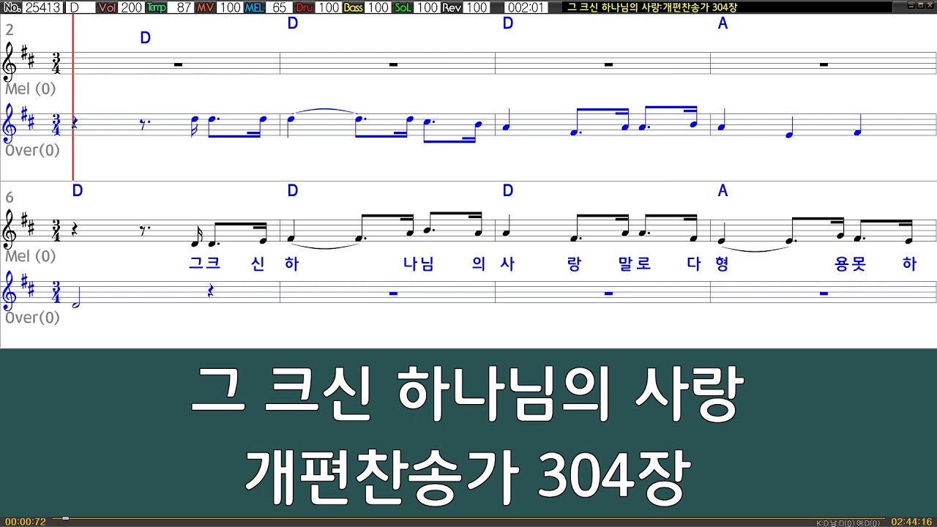The width and height of the screenshot is (937, 527).
Task: Select the Dru drum value 100
Action: 329,7
